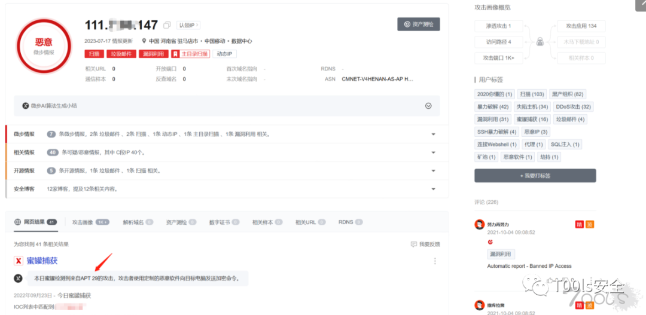
Task: Click the blue 蜜罐捕获 result title
Action: 42,261
